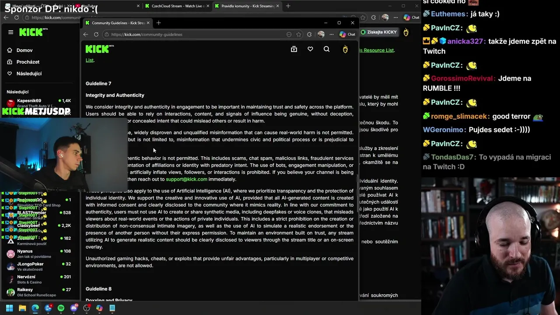Viewport: 560px width, 315px height.
Task: Open Kapesnik69 channel in sidebar
Action: point(38,103)
